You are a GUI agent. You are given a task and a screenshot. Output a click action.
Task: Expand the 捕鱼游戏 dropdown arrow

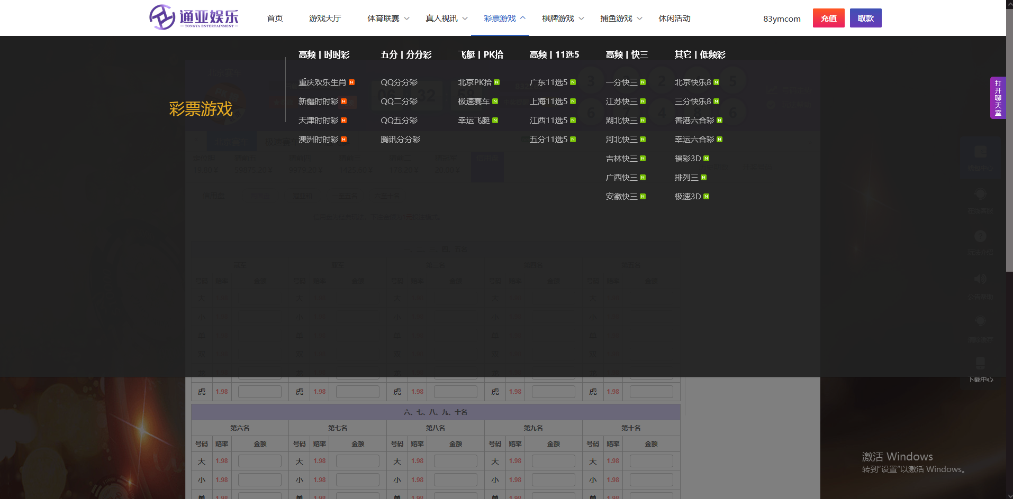point(639,19)
